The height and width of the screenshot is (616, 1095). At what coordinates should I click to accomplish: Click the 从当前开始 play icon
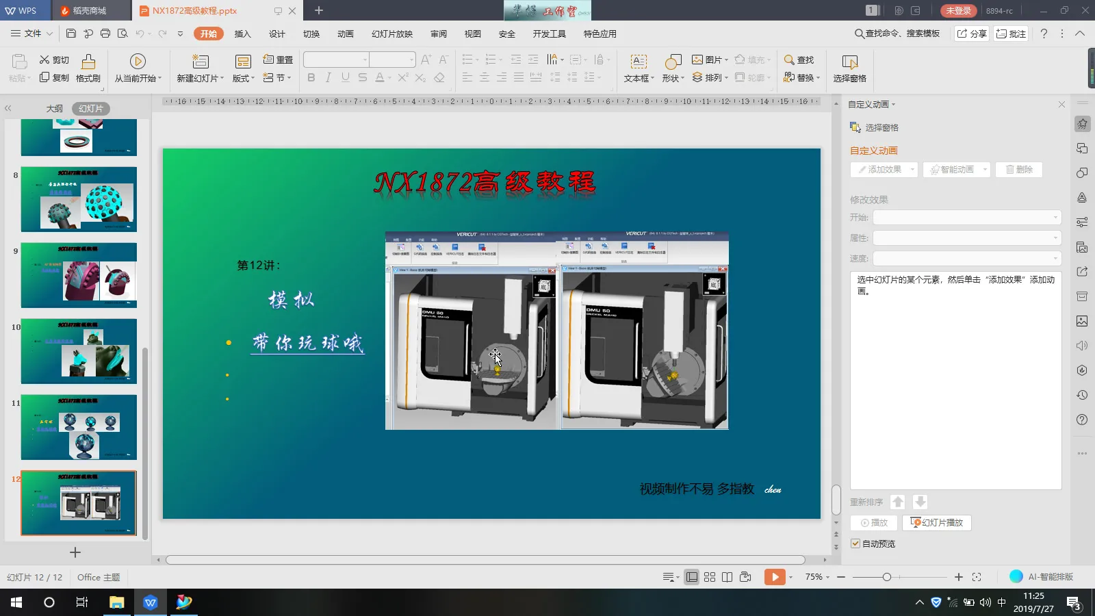(139, 61)
